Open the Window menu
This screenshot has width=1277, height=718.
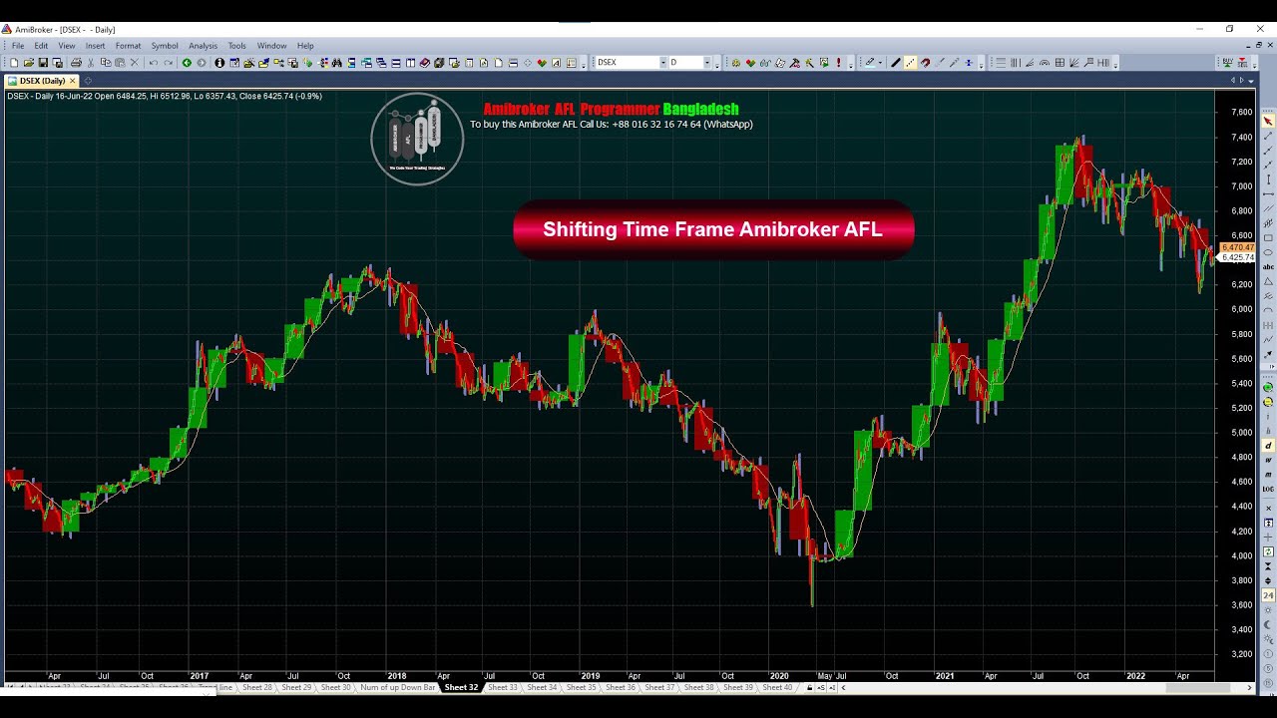tap(271, 46)
